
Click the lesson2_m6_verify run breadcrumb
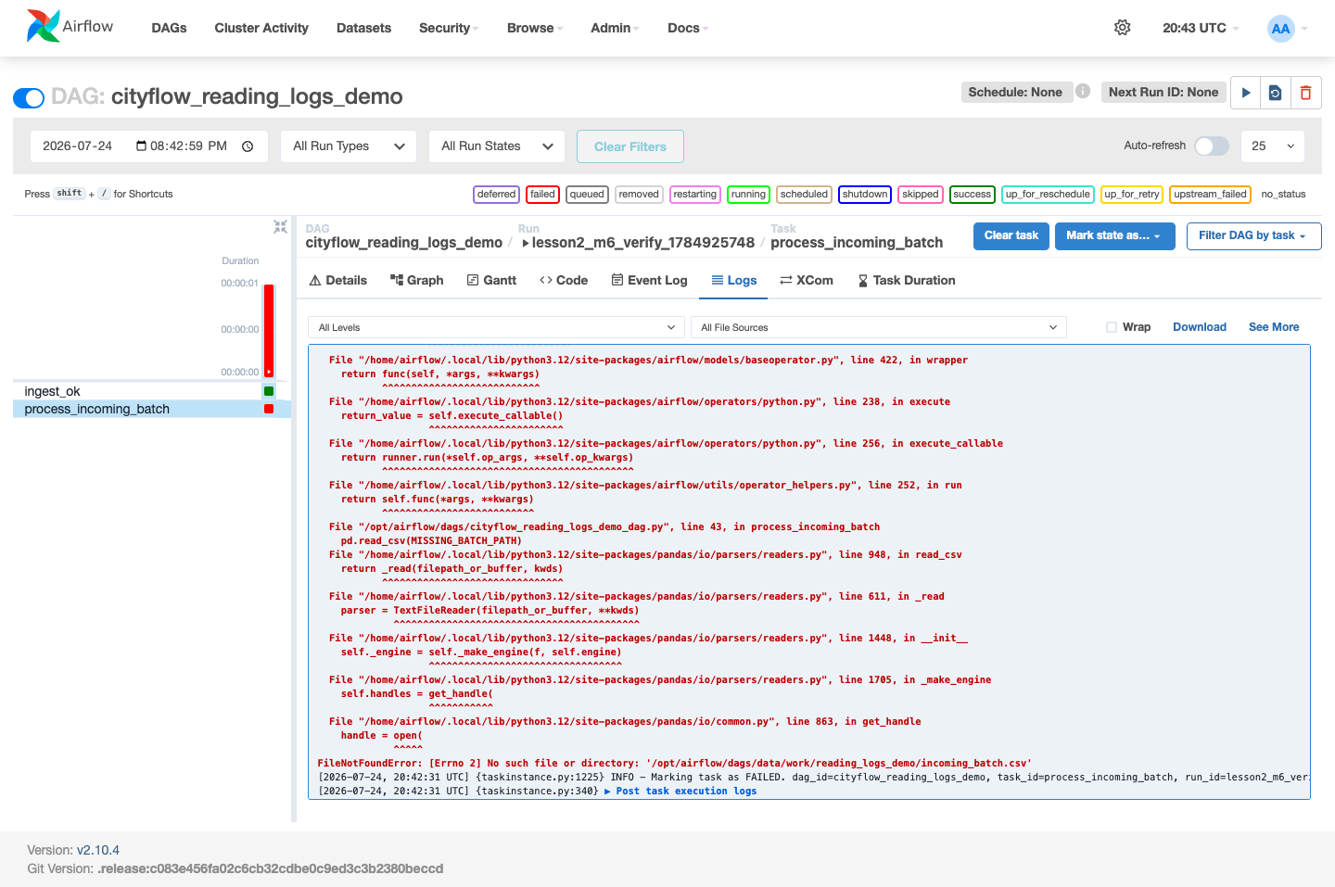click(x=638, y=242)
